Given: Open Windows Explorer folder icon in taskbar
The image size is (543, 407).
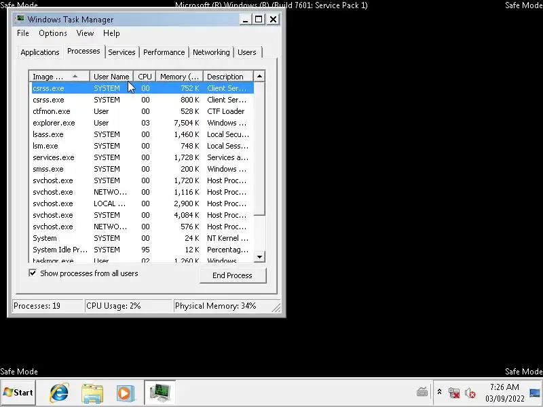Looking at the screenshot, I should coord(92,393).
